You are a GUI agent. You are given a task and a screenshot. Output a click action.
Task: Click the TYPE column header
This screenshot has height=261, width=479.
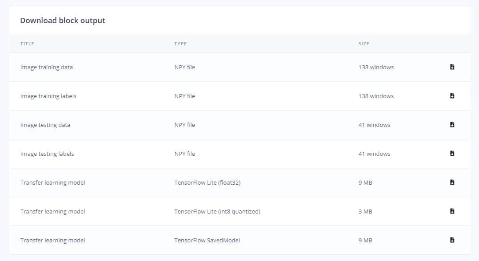click(x=180, y=44)
